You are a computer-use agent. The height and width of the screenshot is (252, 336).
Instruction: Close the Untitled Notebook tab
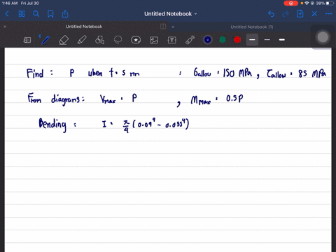click(5, 27)
